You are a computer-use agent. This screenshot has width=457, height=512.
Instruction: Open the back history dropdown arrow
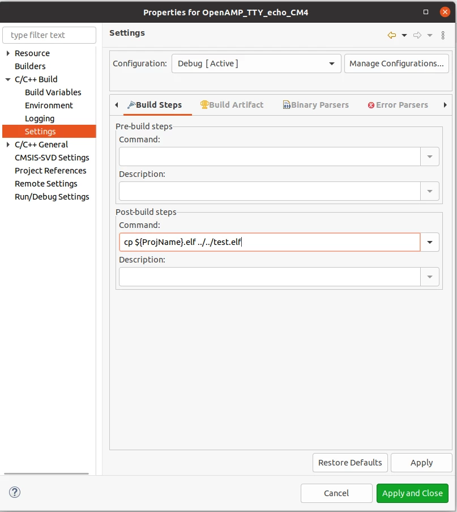404,35
